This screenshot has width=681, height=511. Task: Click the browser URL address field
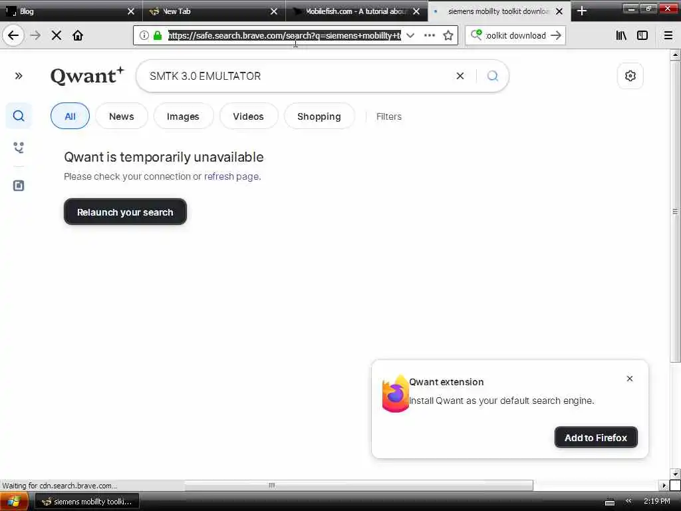(x=285, y=35)
